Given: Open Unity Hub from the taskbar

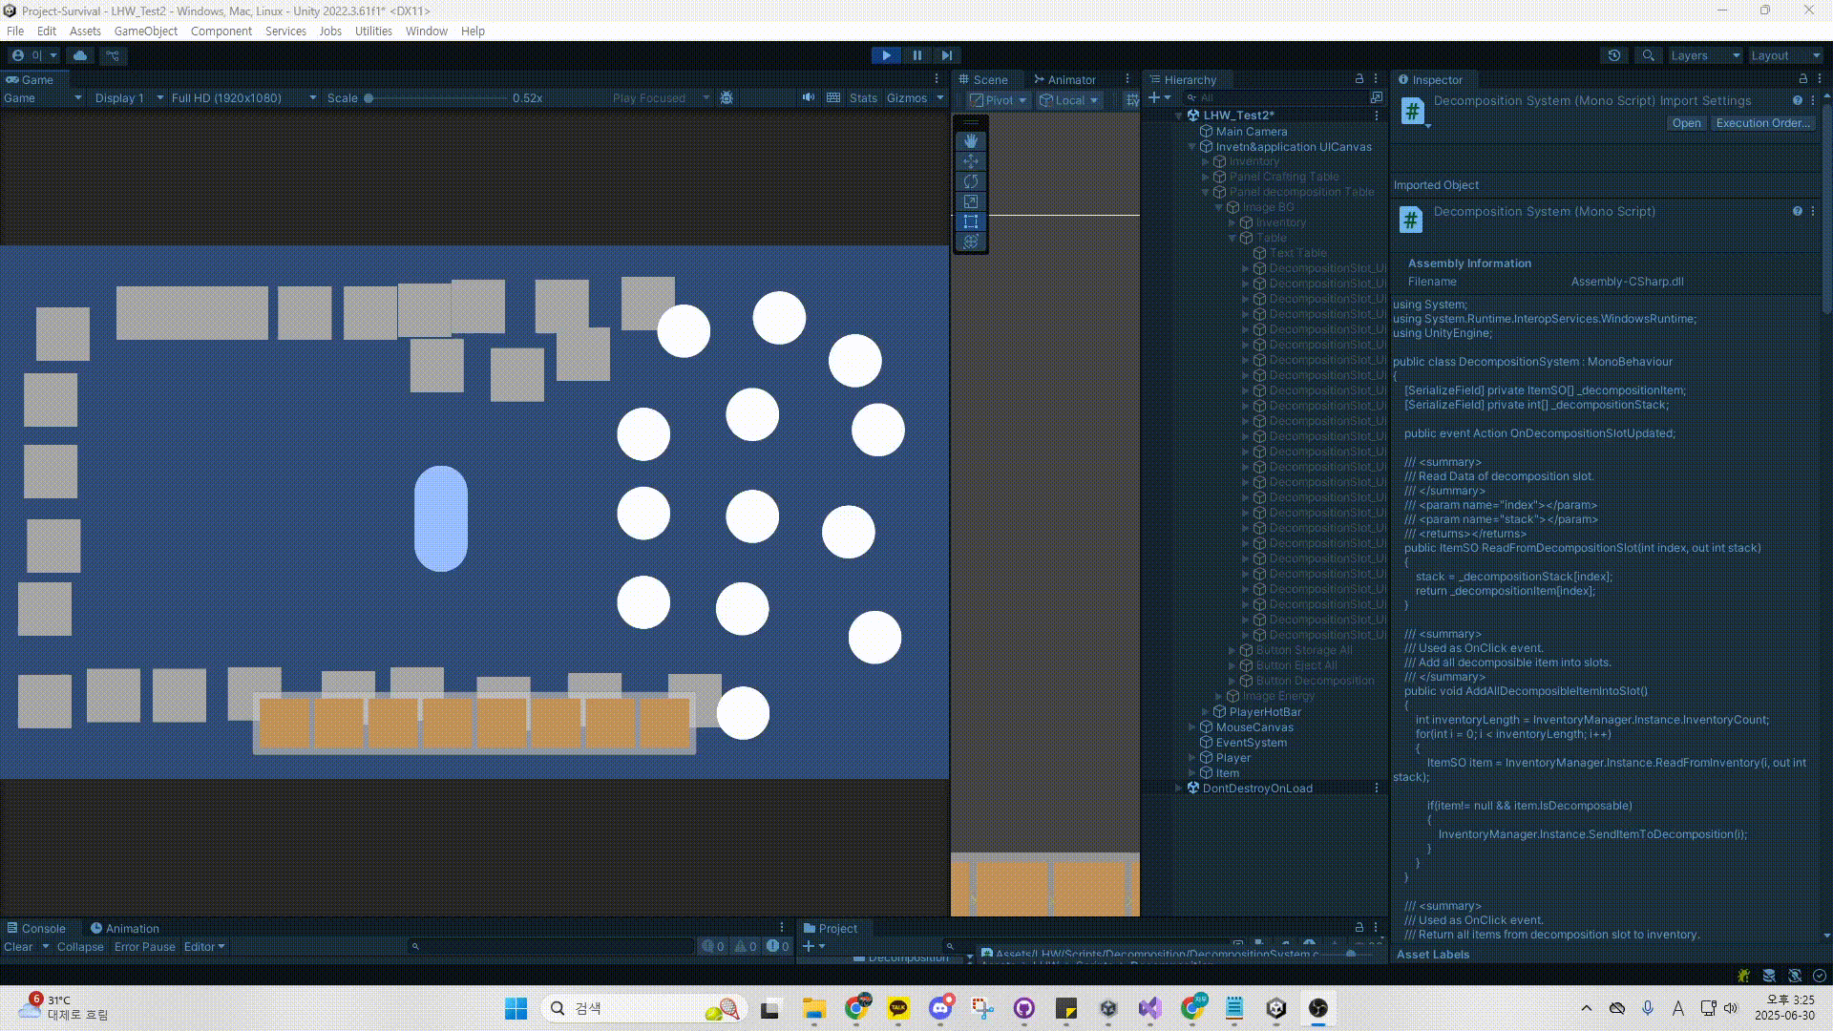Looking at the screenshot, I should (1276, 1008).
